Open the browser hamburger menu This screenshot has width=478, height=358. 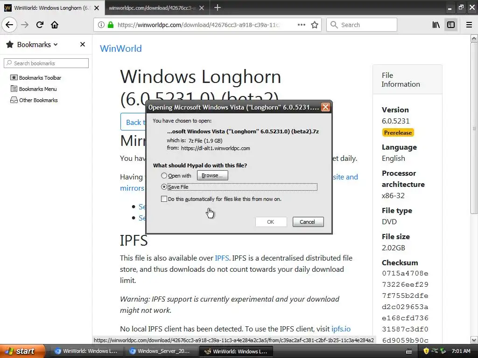coord(469,25)
